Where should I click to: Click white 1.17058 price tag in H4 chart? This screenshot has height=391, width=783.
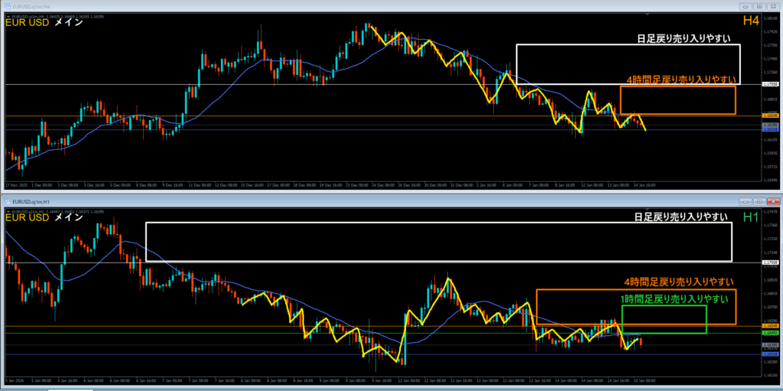click(771, 84)
